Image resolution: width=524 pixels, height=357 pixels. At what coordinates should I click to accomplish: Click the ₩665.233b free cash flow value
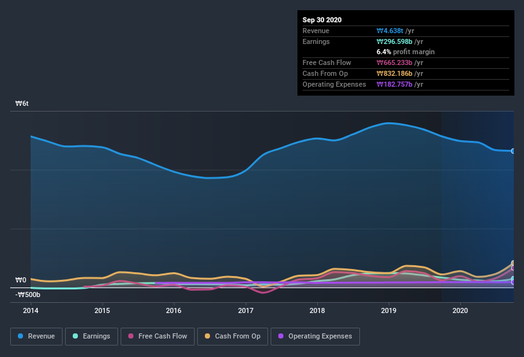tap(394, 62)
